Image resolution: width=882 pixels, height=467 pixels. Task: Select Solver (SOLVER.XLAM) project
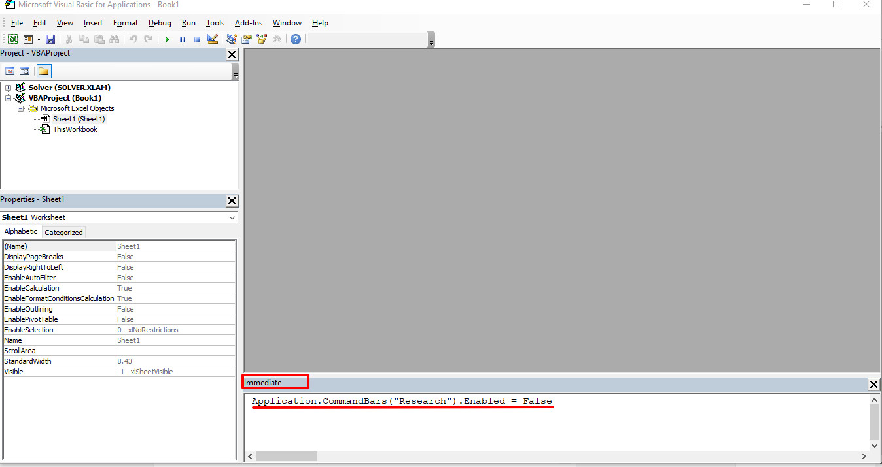[69, 88]
